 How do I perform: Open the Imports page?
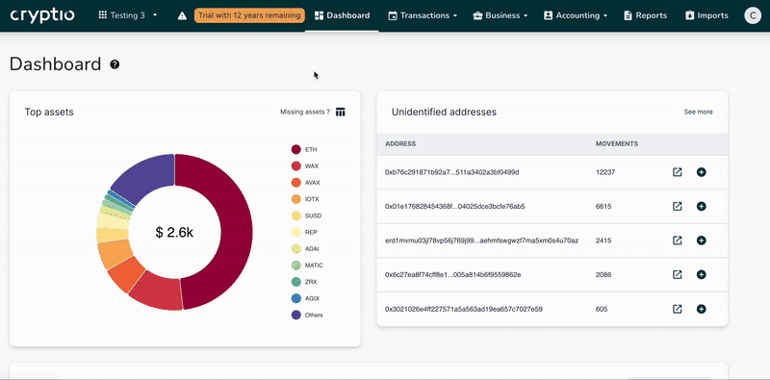pos(706,15)
